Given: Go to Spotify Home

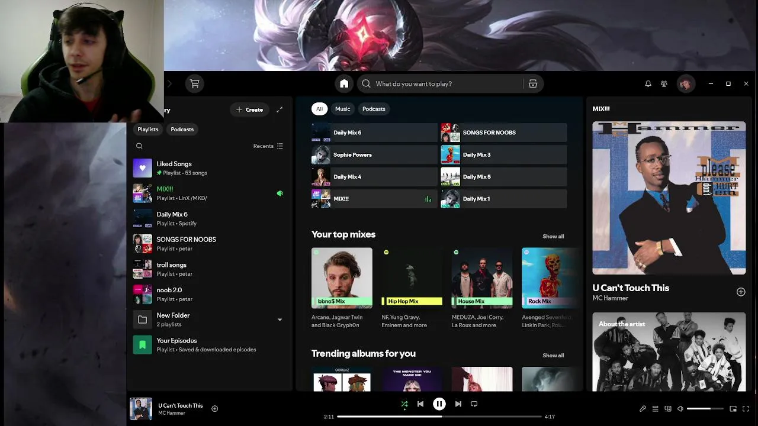Looking at the screenshot, I should 344,84.
